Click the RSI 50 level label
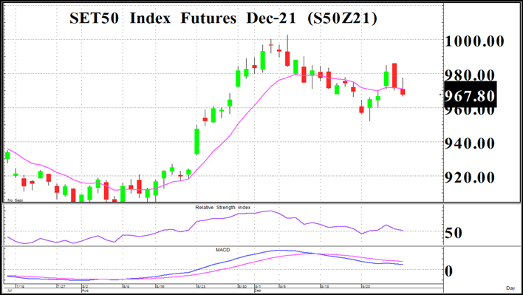This screenshot has width=523, height=295. (x=454, y=233)
